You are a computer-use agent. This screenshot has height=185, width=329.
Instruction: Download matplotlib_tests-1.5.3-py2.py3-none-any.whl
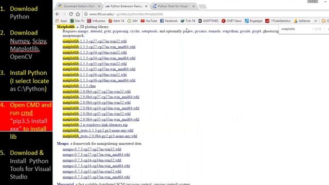pos(98,131)
